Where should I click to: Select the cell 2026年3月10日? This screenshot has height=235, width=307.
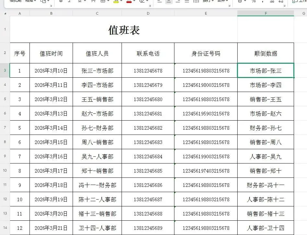51,71
